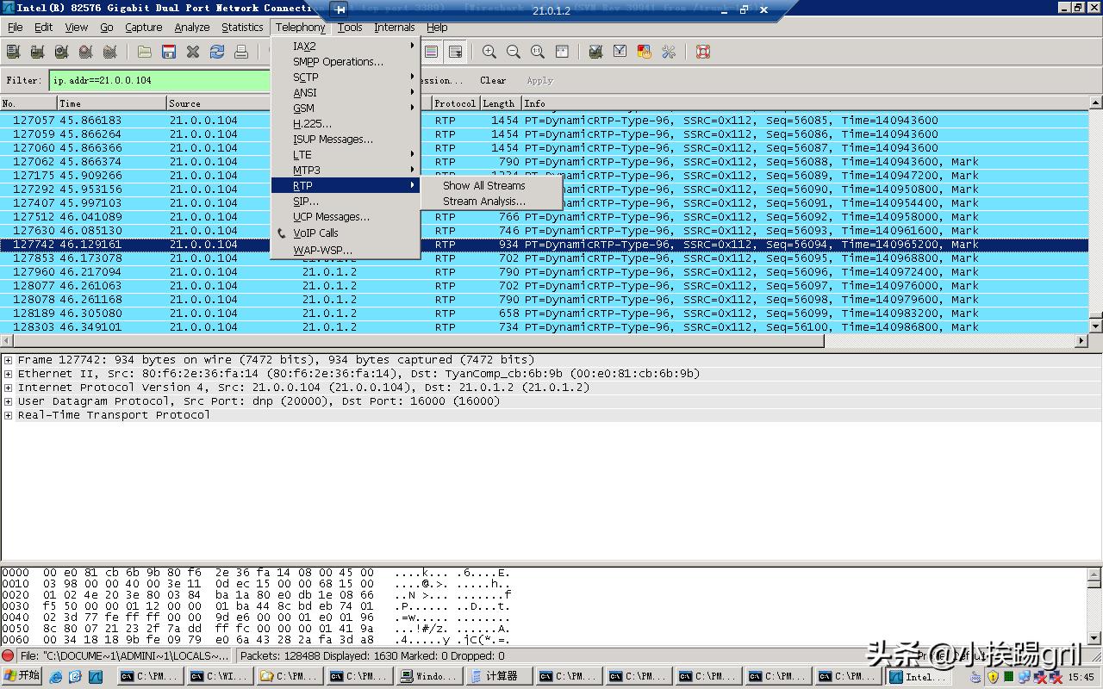The image size is (1103, 689).
Task: Click the Reload capture file icon
Action: pos(217,53)
